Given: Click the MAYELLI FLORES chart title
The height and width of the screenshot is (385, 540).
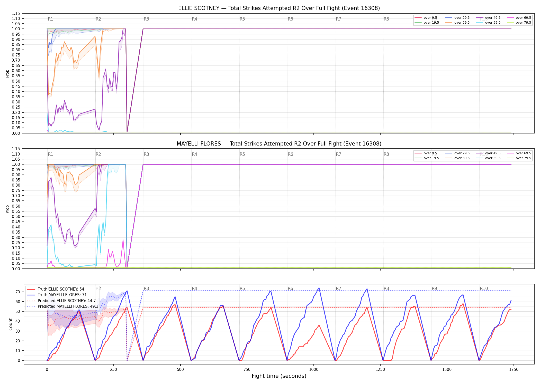Looking at the screenshot, I should 279,144.
